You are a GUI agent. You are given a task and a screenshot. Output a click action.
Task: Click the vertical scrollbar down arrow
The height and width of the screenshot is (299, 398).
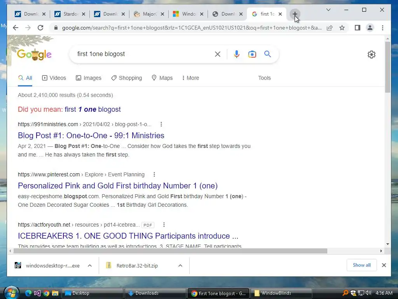point(388,244)
